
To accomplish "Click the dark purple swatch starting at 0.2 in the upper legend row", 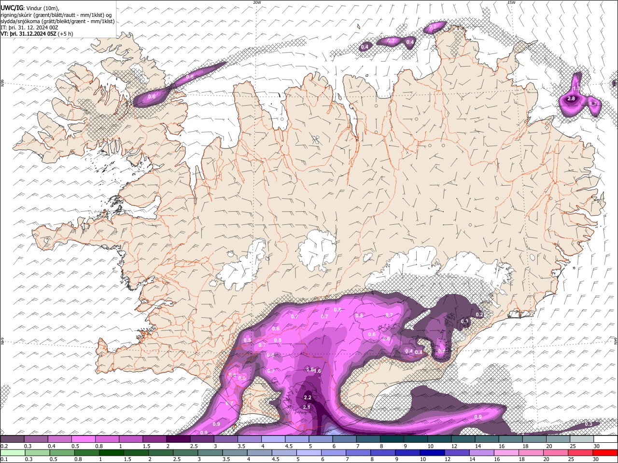I will (12, 439).
